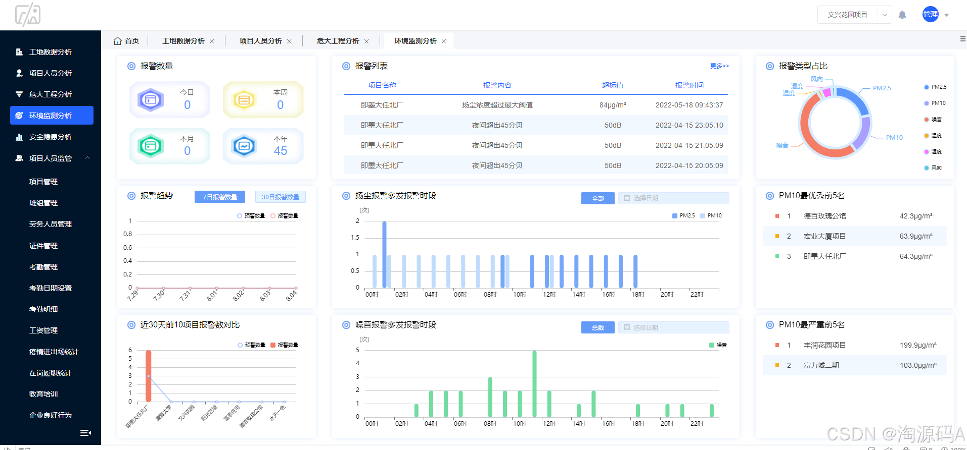Click the 项目人员分析 sidebar icon

(x=19, y=73)
